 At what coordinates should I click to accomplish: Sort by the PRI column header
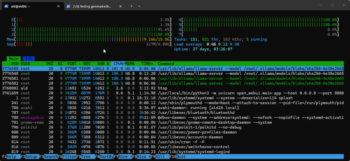pos(50,64)
